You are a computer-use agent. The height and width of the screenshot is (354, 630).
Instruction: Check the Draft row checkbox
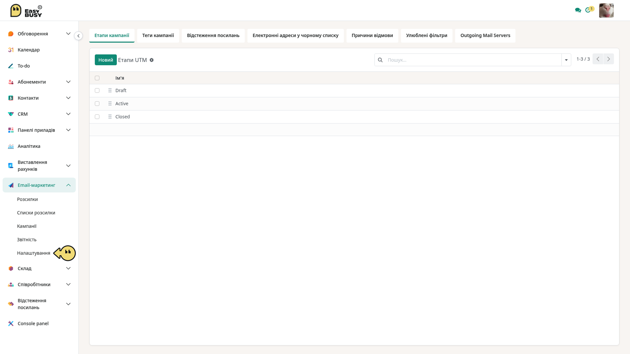pos(97,90)
